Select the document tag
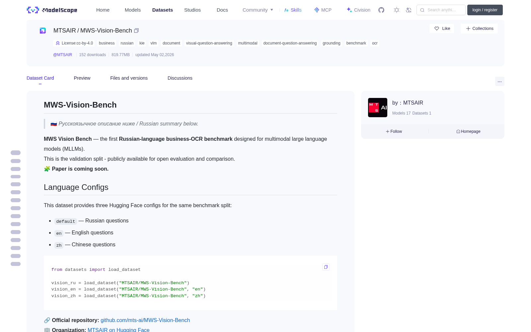The height and width of the screenshot is (332, 531). [171, 43]
